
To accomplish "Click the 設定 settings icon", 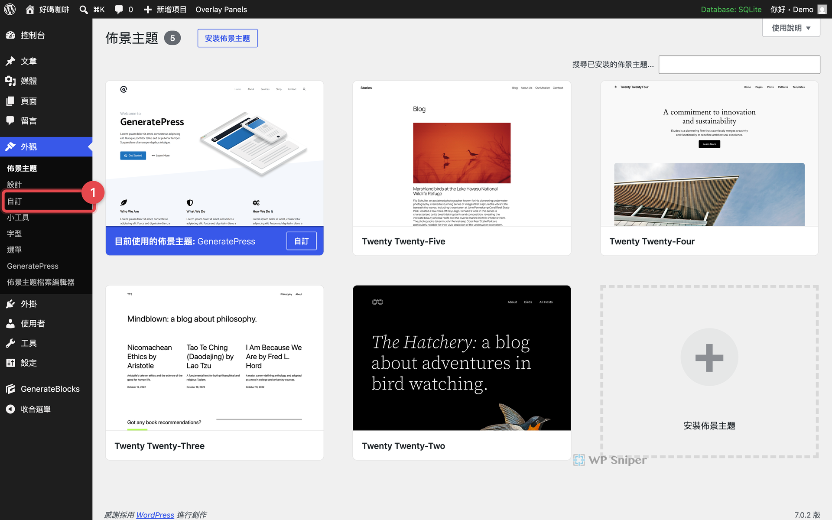I will (10, 363).
